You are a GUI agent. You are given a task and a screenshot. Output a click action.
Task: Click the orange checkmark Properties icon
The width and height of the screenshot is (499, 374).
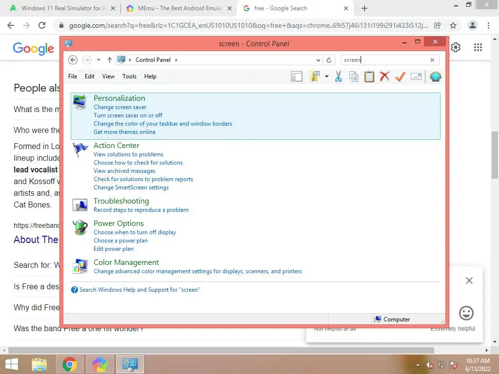point(401,76)
